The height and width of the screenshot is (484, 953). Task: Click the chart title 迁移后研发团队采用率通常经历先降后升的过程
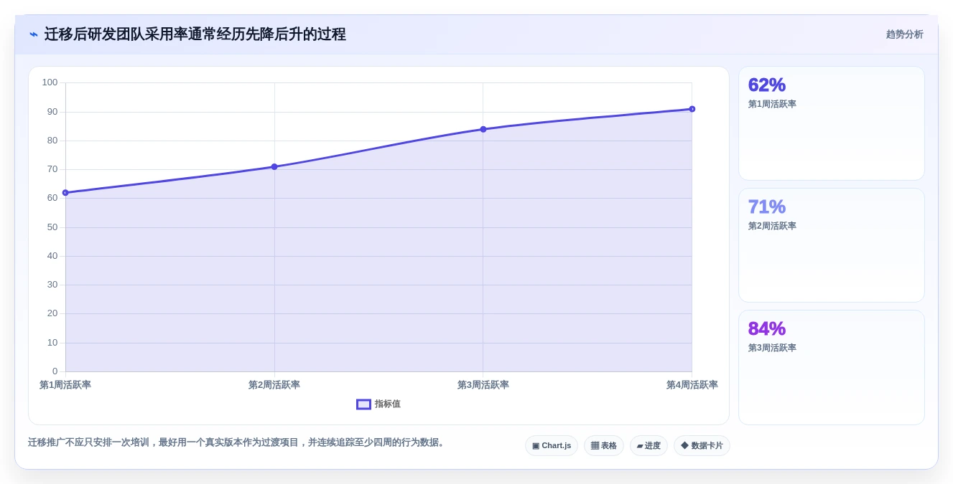tap(195, 34)
